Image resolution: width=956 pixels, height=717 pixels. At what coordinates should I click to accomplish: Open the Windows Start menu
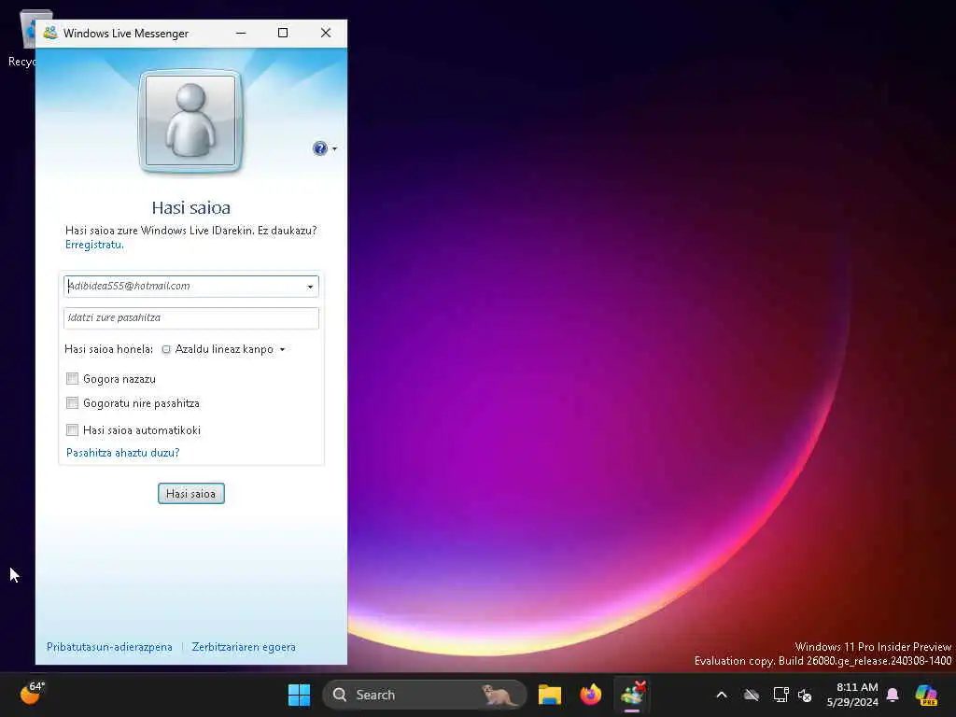pos(299,695)
